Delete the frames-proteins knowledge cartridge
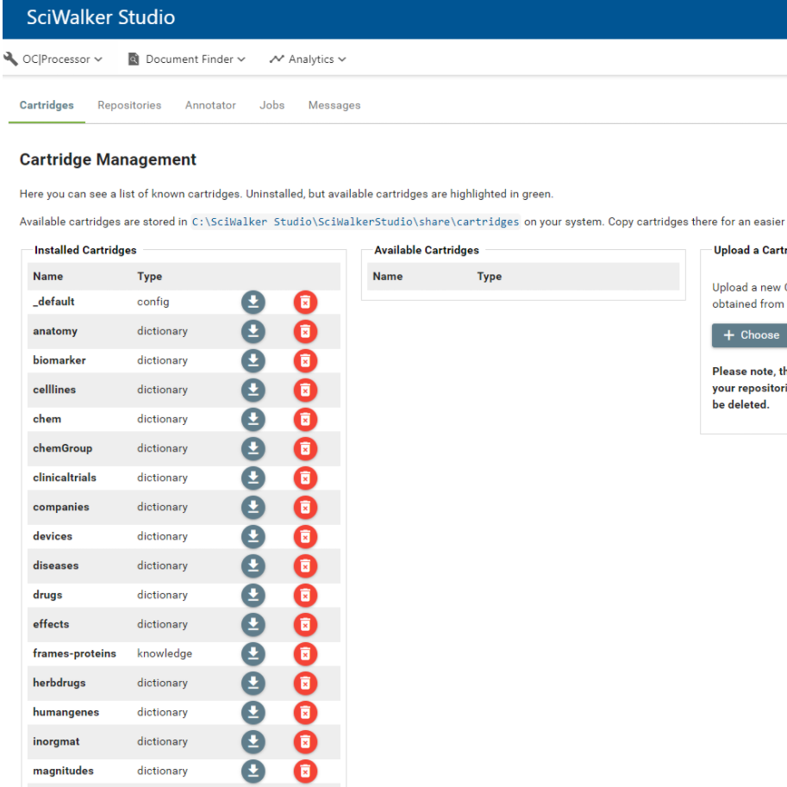 (x=305, y=653)
